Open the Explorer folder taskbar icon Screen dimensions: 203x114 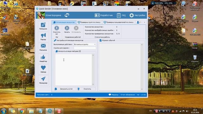click(x=31, y=111)
